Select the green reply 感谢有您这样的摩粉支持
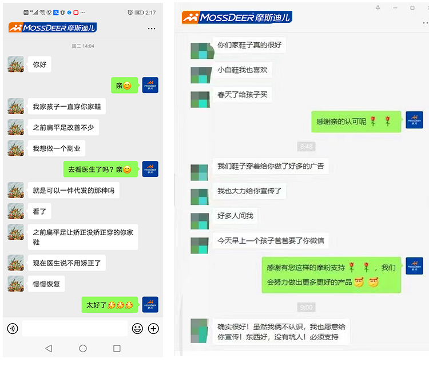The image size is (429, 375). 331,275
